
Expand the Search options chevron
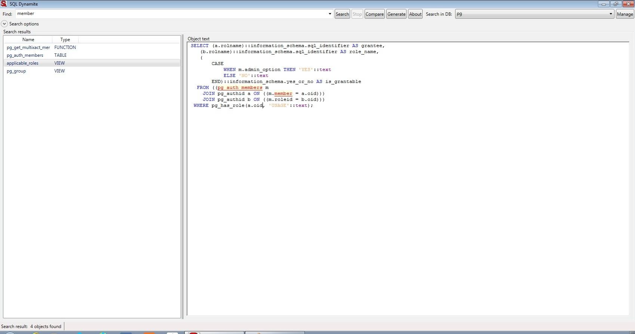(x=4, y=24)
